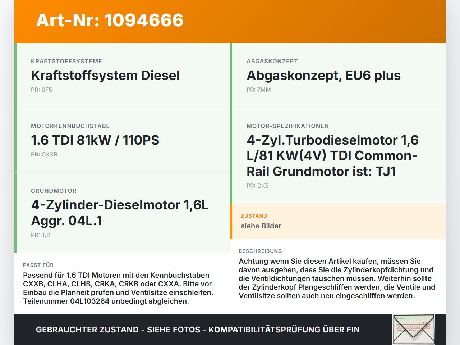Select the Kraftstoffsystem Diesel heading
460x345 pixels.
coord(105,76)
